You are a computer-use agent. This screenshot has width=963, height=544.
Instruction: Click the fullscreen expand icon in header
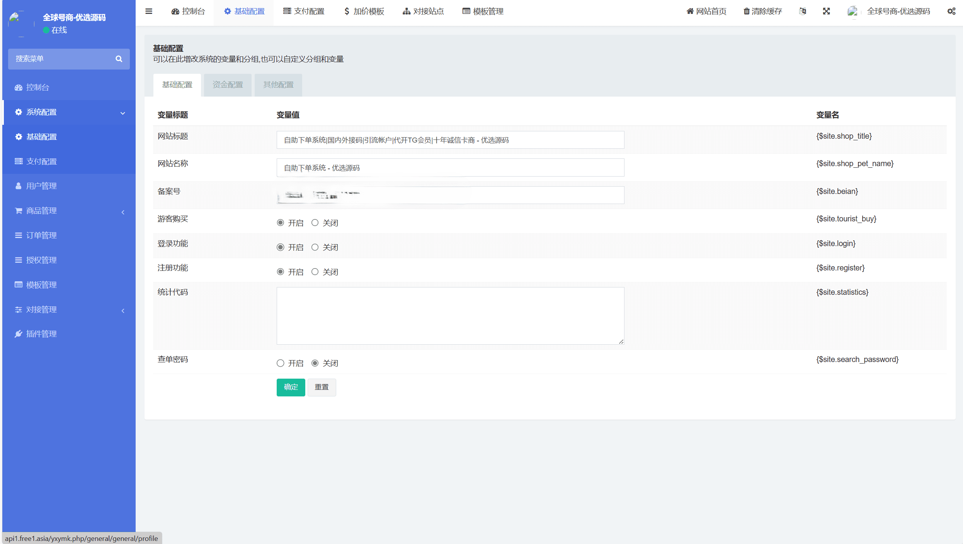[826, 11]
